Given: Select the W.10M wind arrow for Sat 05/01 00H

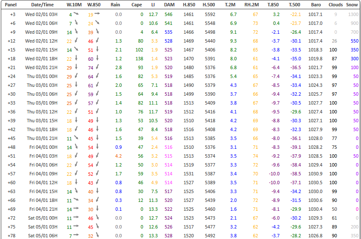Looking at the screenshot, I should [x=76, y=218].
